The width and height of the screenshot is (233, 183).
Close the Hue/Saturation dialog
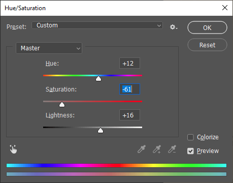click(x=225, y=8)
